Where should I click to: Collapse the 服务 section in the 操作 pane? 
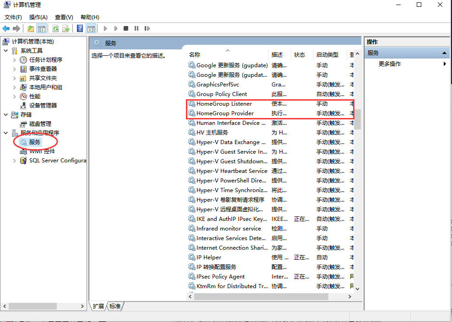click(444, 53)
